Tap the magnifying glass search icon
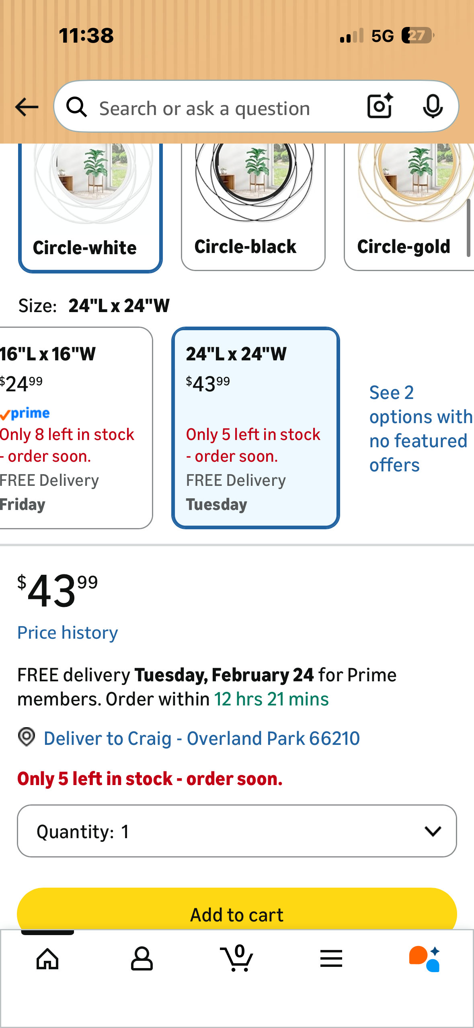 76,107
